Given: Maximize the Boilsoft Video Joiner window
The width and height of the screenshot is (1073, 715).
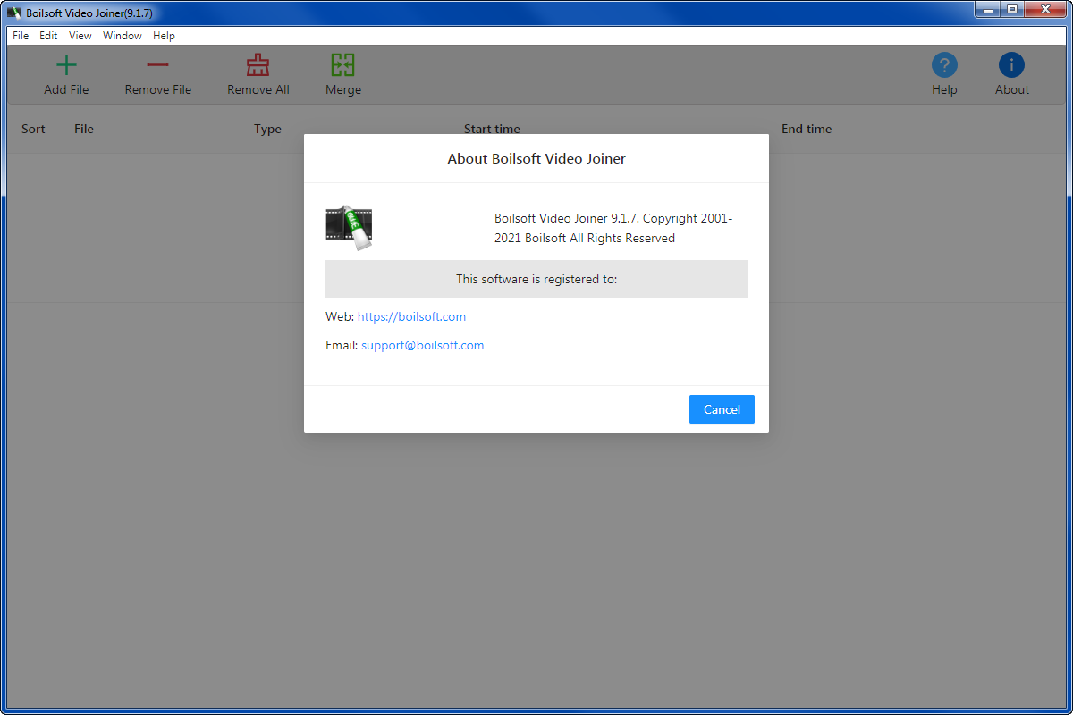Looking at the screenshot, I should pos(1011,10).
